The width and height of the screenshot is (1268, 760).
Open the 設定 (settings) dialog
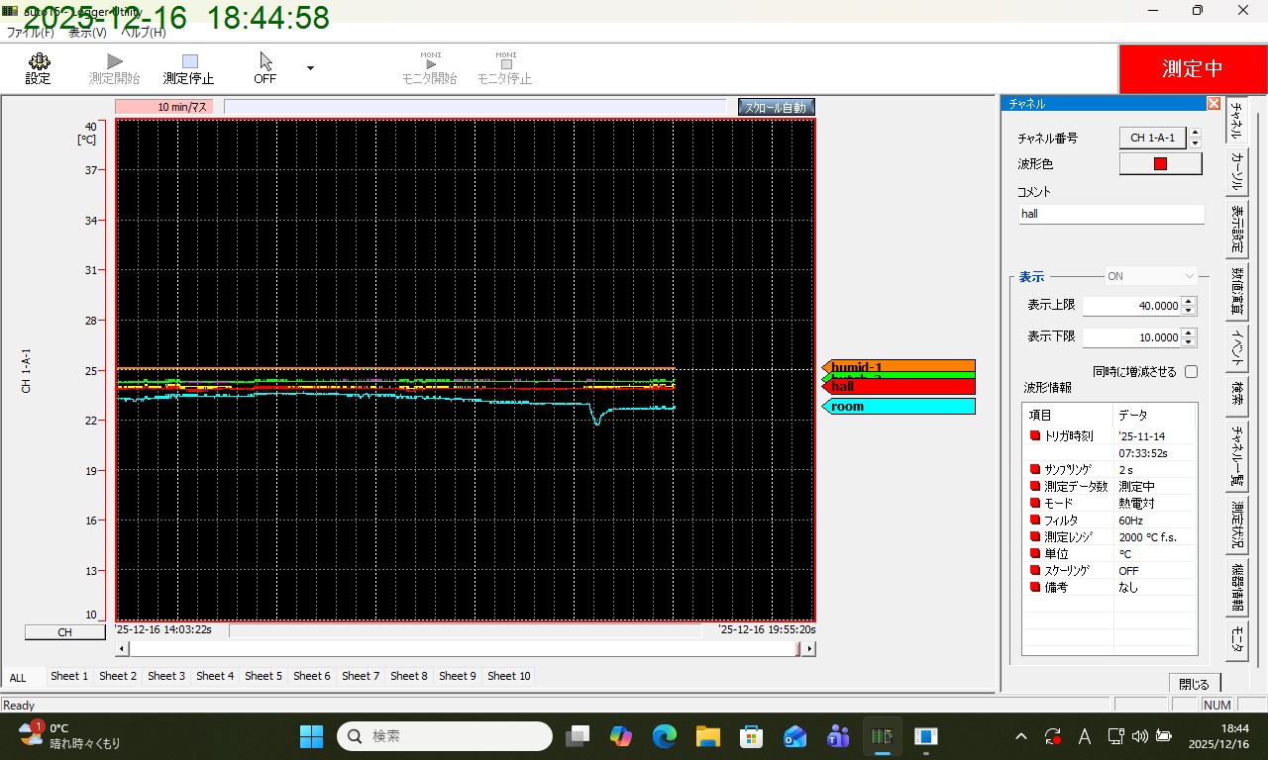pos(38,67)
